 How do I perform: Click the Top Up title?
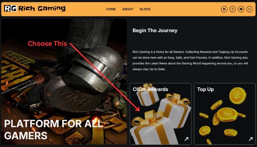click(205, 89)
